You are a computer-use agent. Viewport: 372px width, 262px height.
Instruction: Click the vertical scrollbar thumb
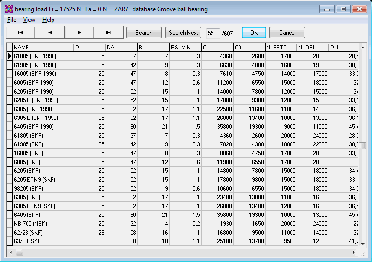(363, 145)
